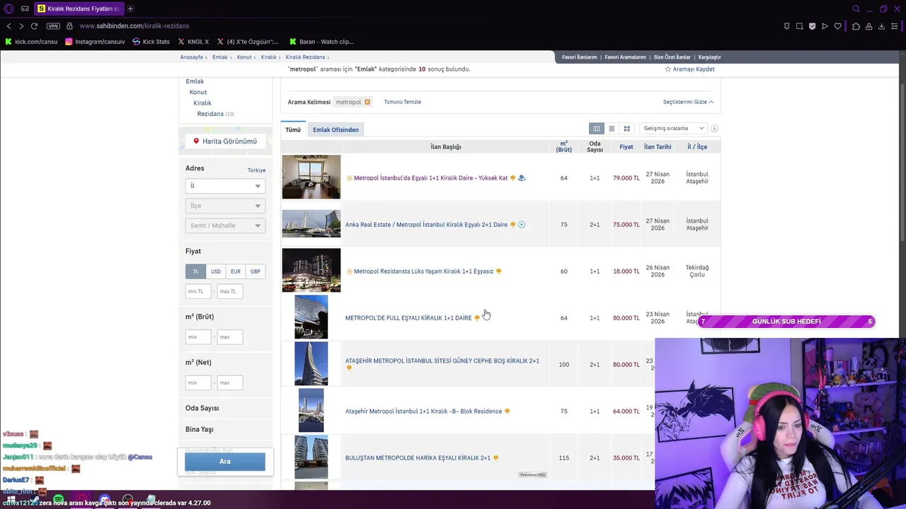Open Size Özel İlanlar menu item
906x509 pixels.
coord(672,57)
